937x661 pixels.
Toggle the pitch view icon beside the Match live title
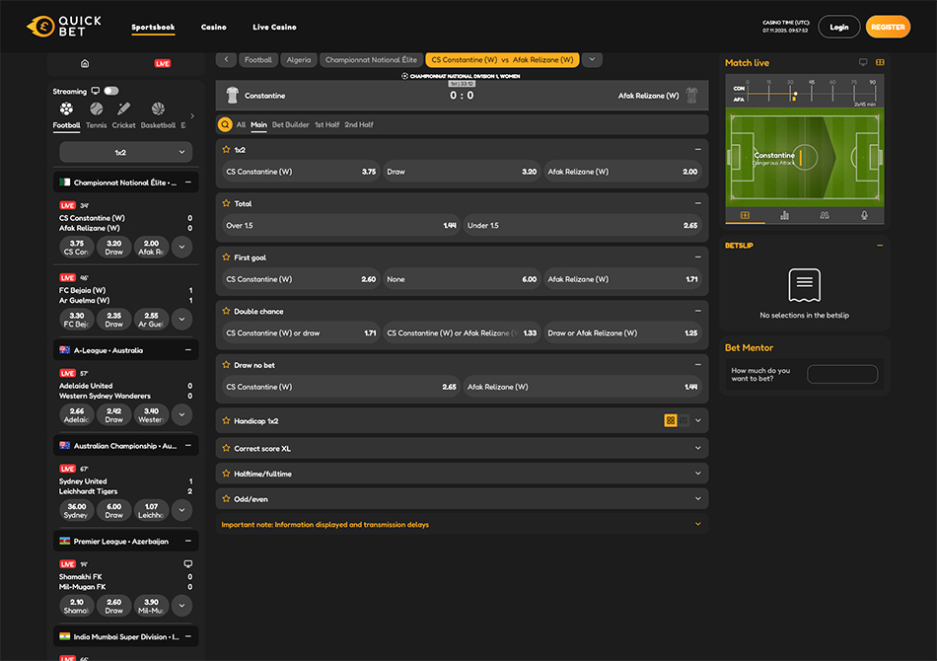click(880, 62)
